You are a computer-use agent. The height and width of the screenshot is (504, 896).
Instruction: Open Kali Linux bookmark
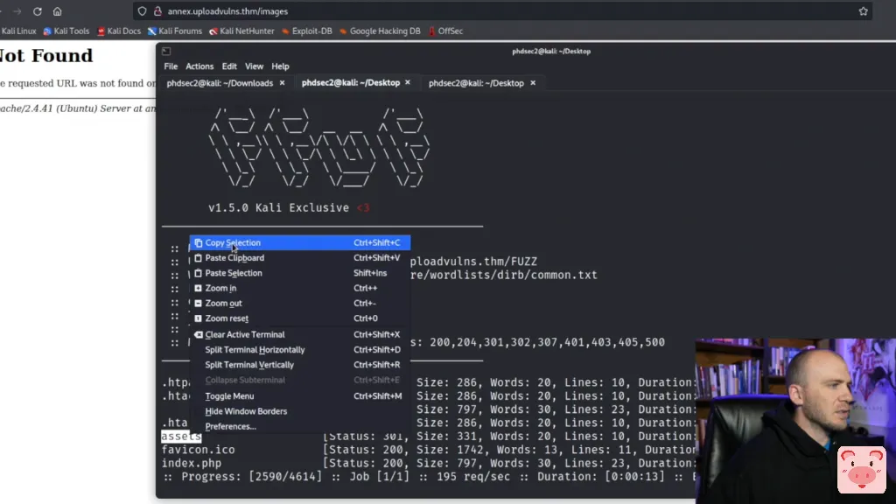coord(18,31)
